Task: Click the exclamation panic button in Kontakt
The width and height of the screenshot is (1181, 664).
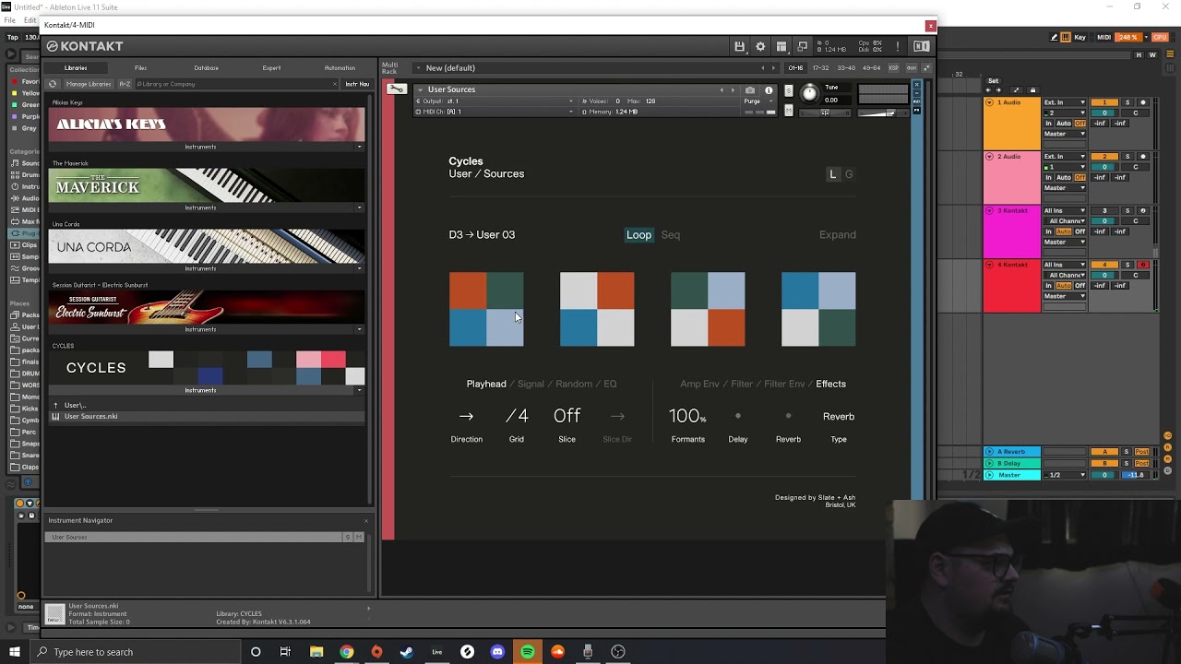Action: 897,46
